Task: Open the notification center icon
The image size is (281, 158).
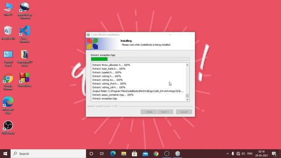Action: pyautogui.click(x=274, y=154)
